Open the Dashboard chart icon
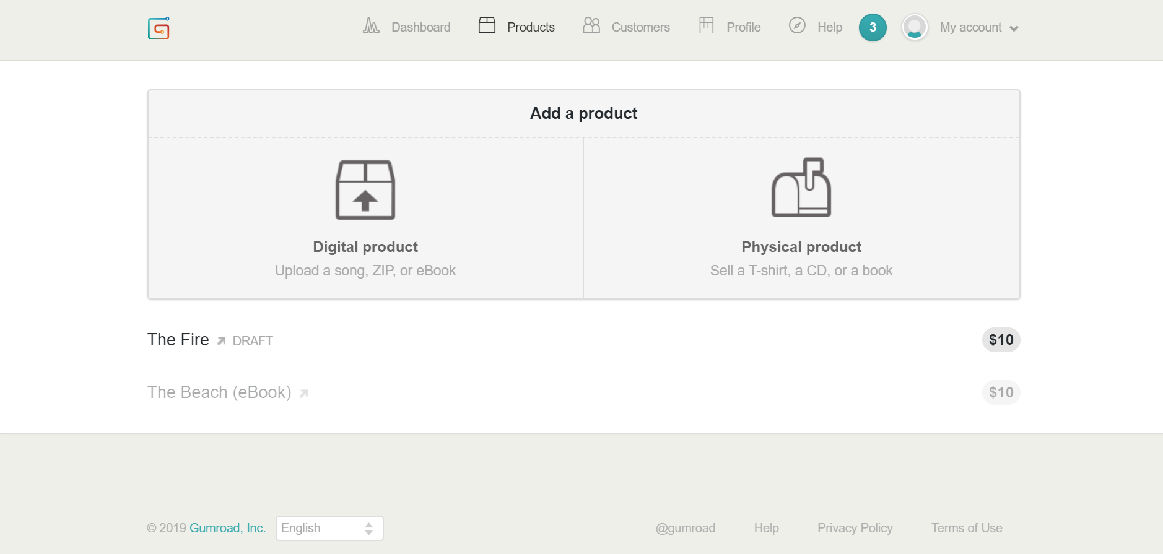The width and height of the screenshot is (1163, 554). coord(371,26)
